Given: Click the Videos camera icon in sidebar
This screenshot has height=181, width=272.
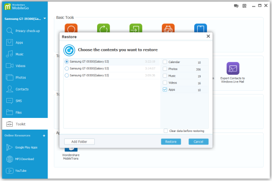Looking at the screenshot, I should (10, 66).
